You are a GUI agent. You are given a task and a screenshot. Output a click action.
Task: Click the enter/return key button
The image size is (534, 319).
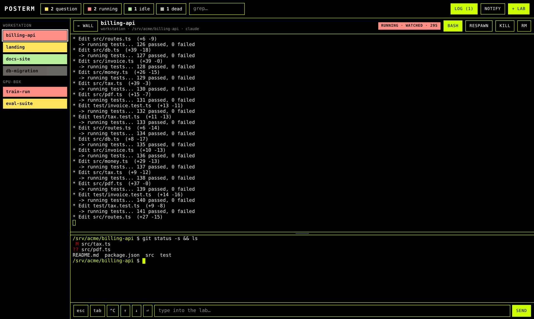click(x=148, y=311)
